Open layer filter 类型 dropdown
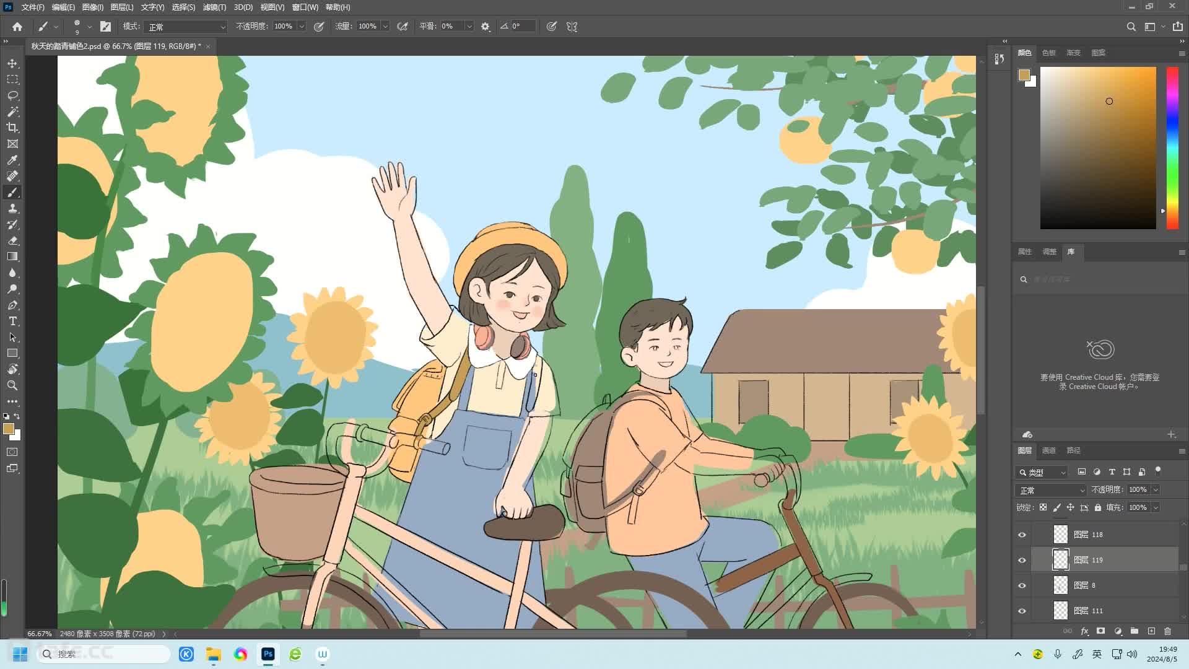The image size is (1189, 669). 1041,472
